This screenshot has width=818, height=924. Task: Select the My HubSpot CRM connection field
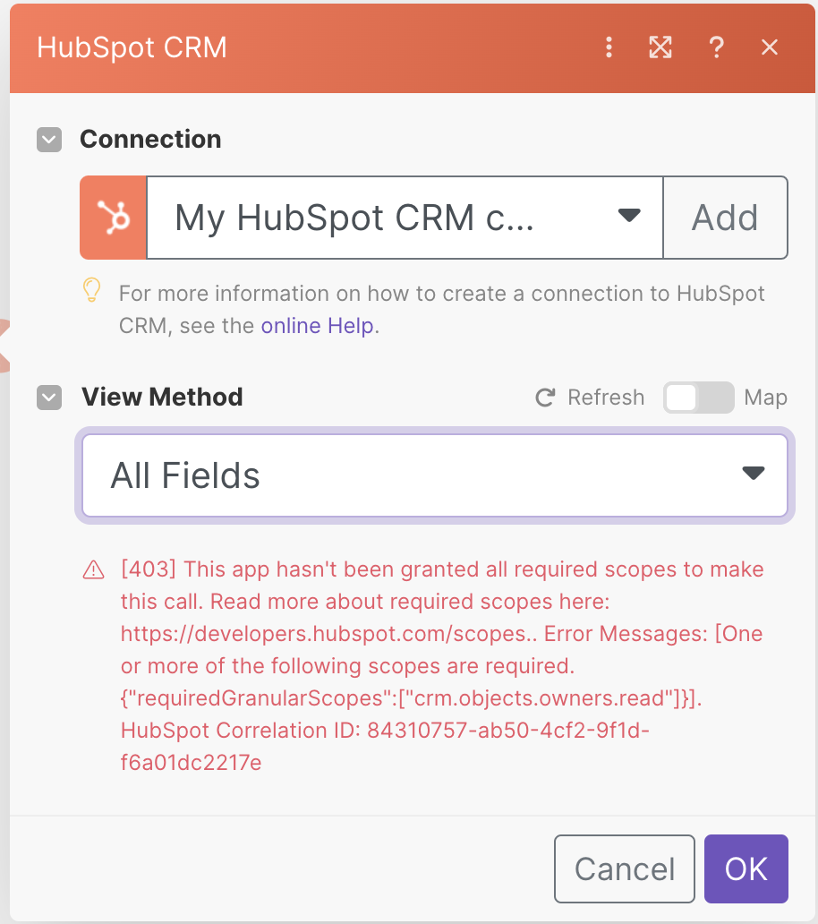click(x=358, y=217)
